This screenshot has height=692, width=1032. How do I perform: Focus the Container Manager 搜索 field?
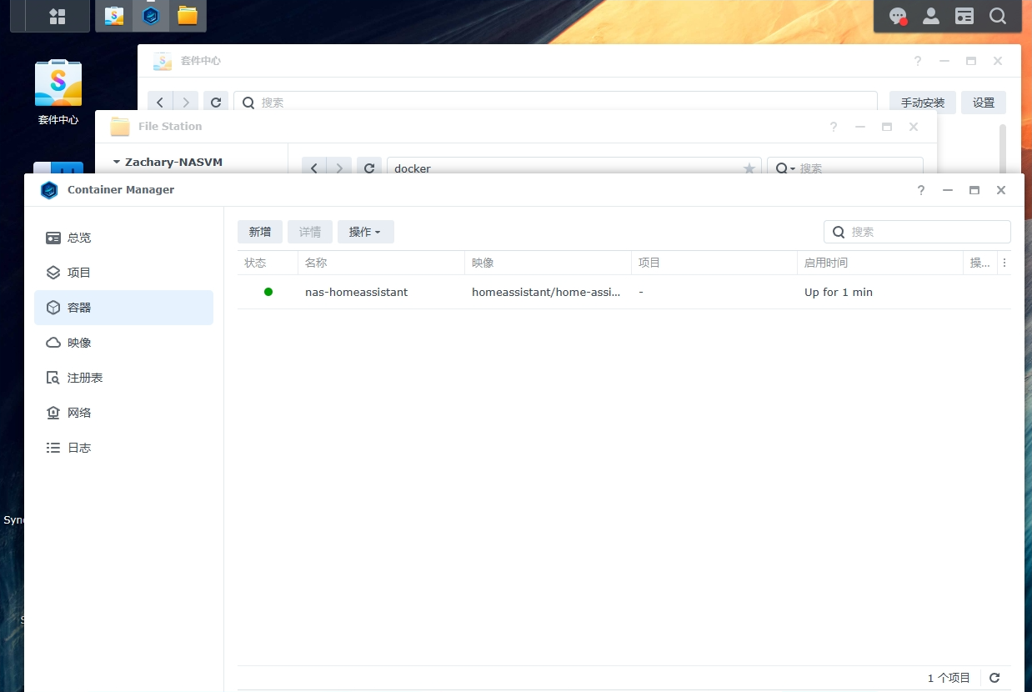pos(917,232)
